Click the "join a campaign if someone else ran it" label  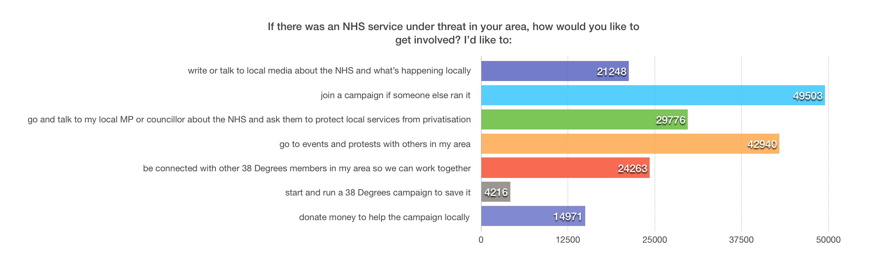395,95
